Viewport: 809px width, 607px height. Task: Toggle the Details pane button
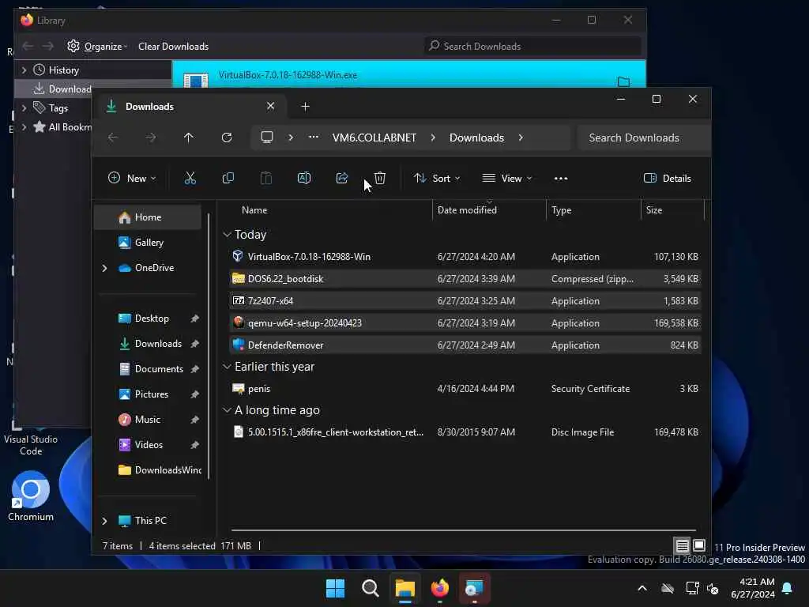coord(667,178)
